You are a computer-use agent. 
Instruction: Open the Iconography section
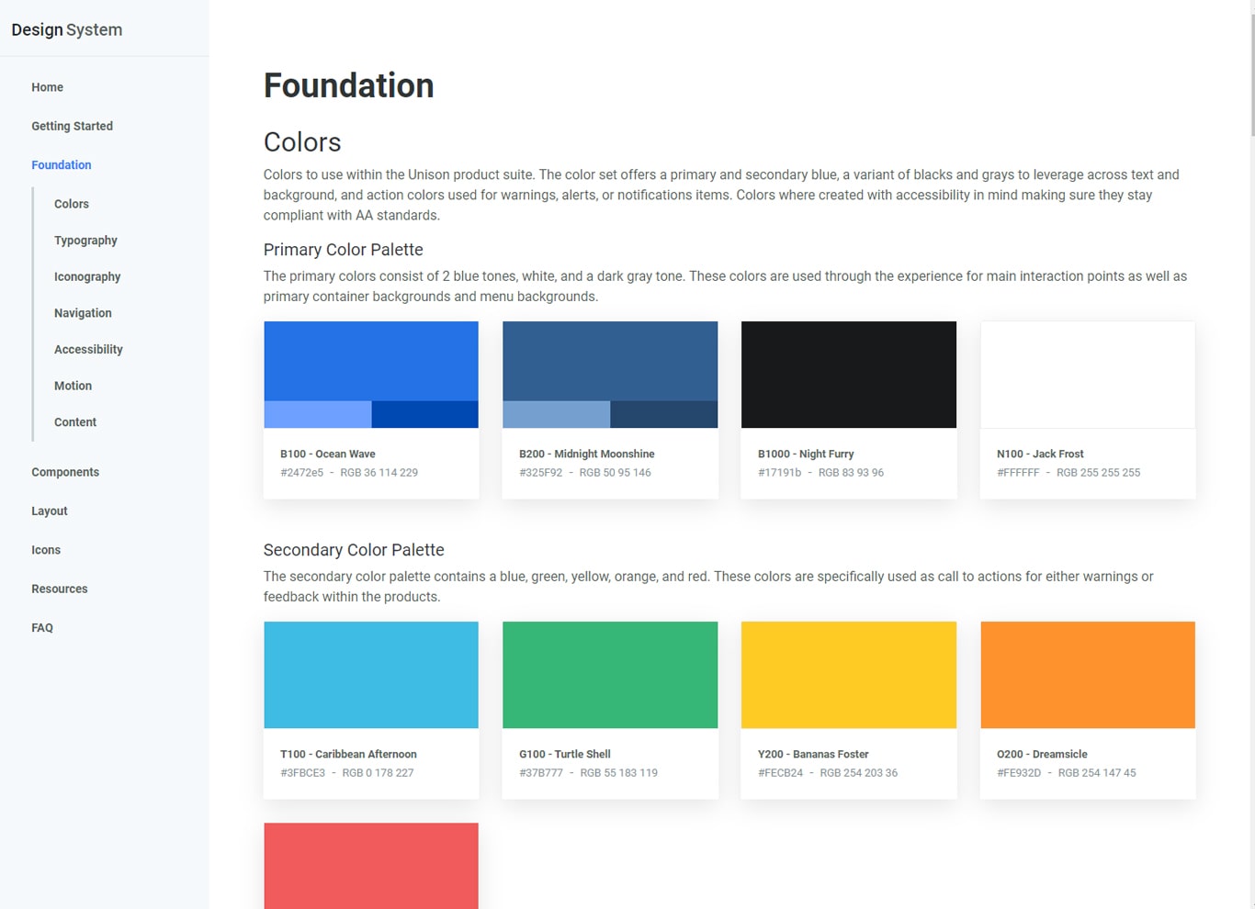[x=87, y=276]
